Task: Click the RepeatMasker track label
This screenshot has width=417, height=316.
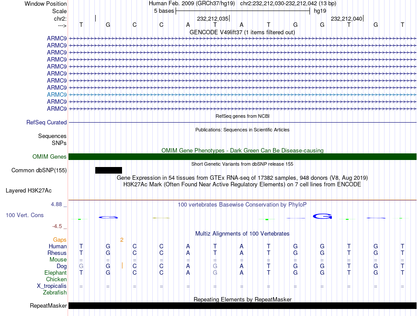Action: coord(48,305)
